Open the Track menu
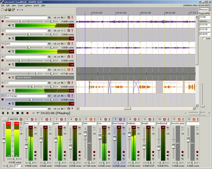The width and height of the screenshot is (212, 169). (21, 6)
